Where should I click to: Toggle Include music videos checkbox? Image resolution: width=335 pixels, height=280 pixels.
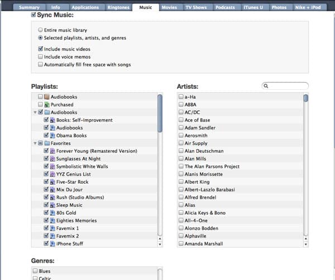[40, 49]
